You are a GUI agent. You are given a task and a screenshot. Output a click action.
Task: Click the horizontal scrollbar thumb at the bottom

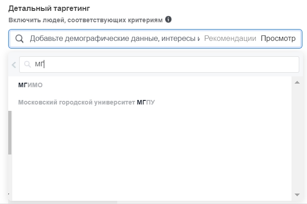point(62,203)
